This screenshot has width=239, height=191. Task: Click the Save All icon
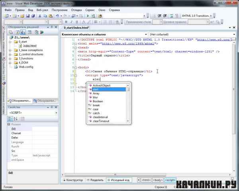pyautogui.click(x=33, y=16)
